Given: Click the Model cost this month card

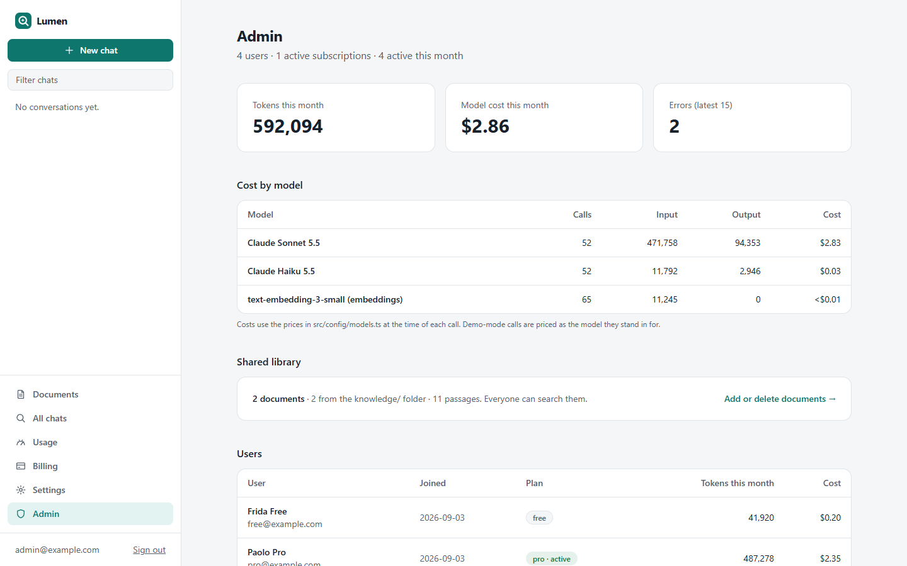Looking at the screenshot, I should [x=544, y=118].
